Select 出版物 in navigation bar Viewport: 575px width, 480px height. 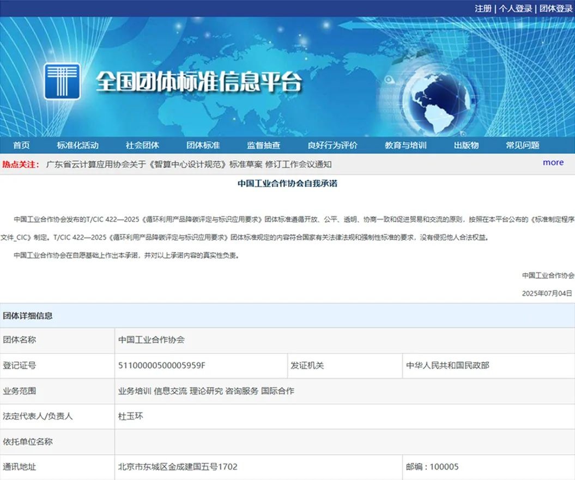point(466,145)
